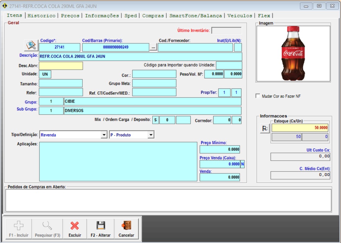This screenshot has height=243, width=341.
Task: Click the red X Excluir icon
Action: 75,226
